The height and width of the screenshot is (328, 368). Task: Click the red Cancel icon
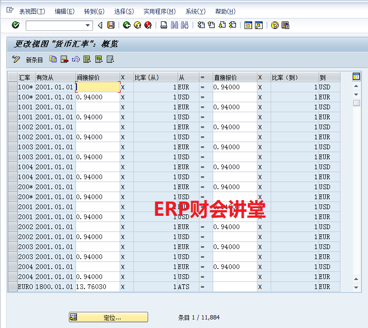[148, 25]
